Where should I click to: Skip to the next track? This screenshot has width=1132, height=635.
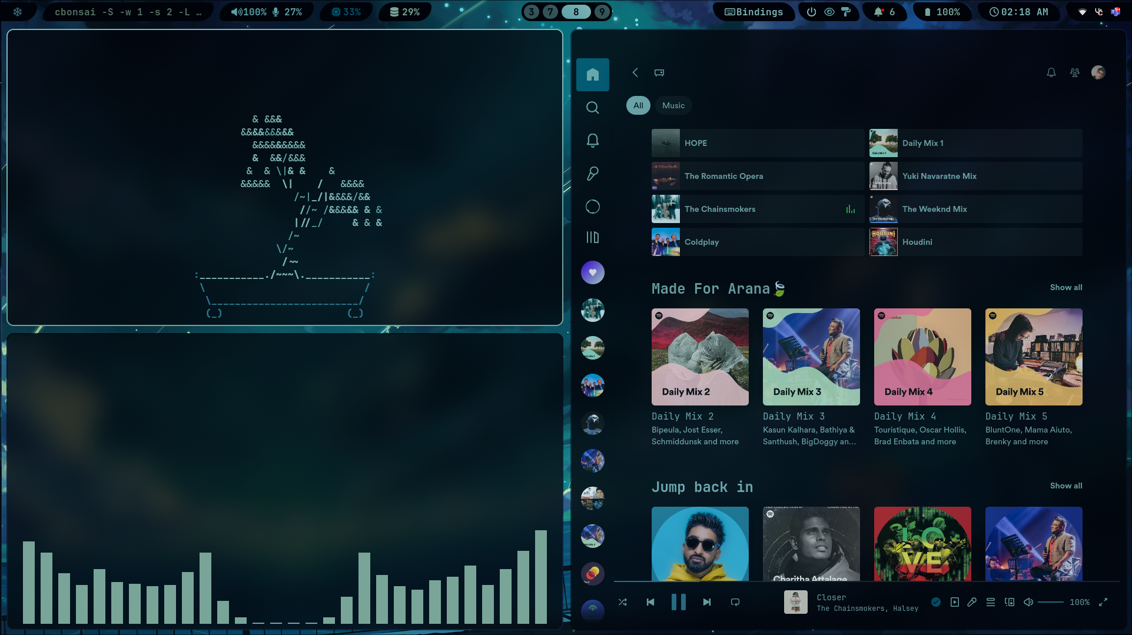707,602
